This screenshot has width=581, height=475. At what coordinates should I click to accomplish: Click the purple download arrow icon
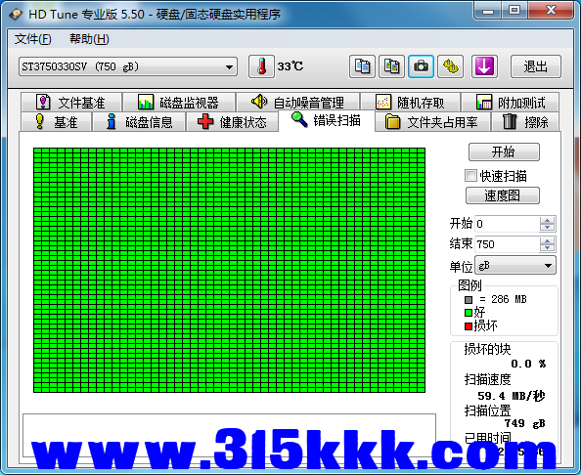click(x=484, y=66)
